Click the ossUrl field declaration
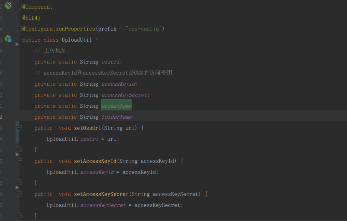Screen dimensions: 347x221 tap(111, 62)
